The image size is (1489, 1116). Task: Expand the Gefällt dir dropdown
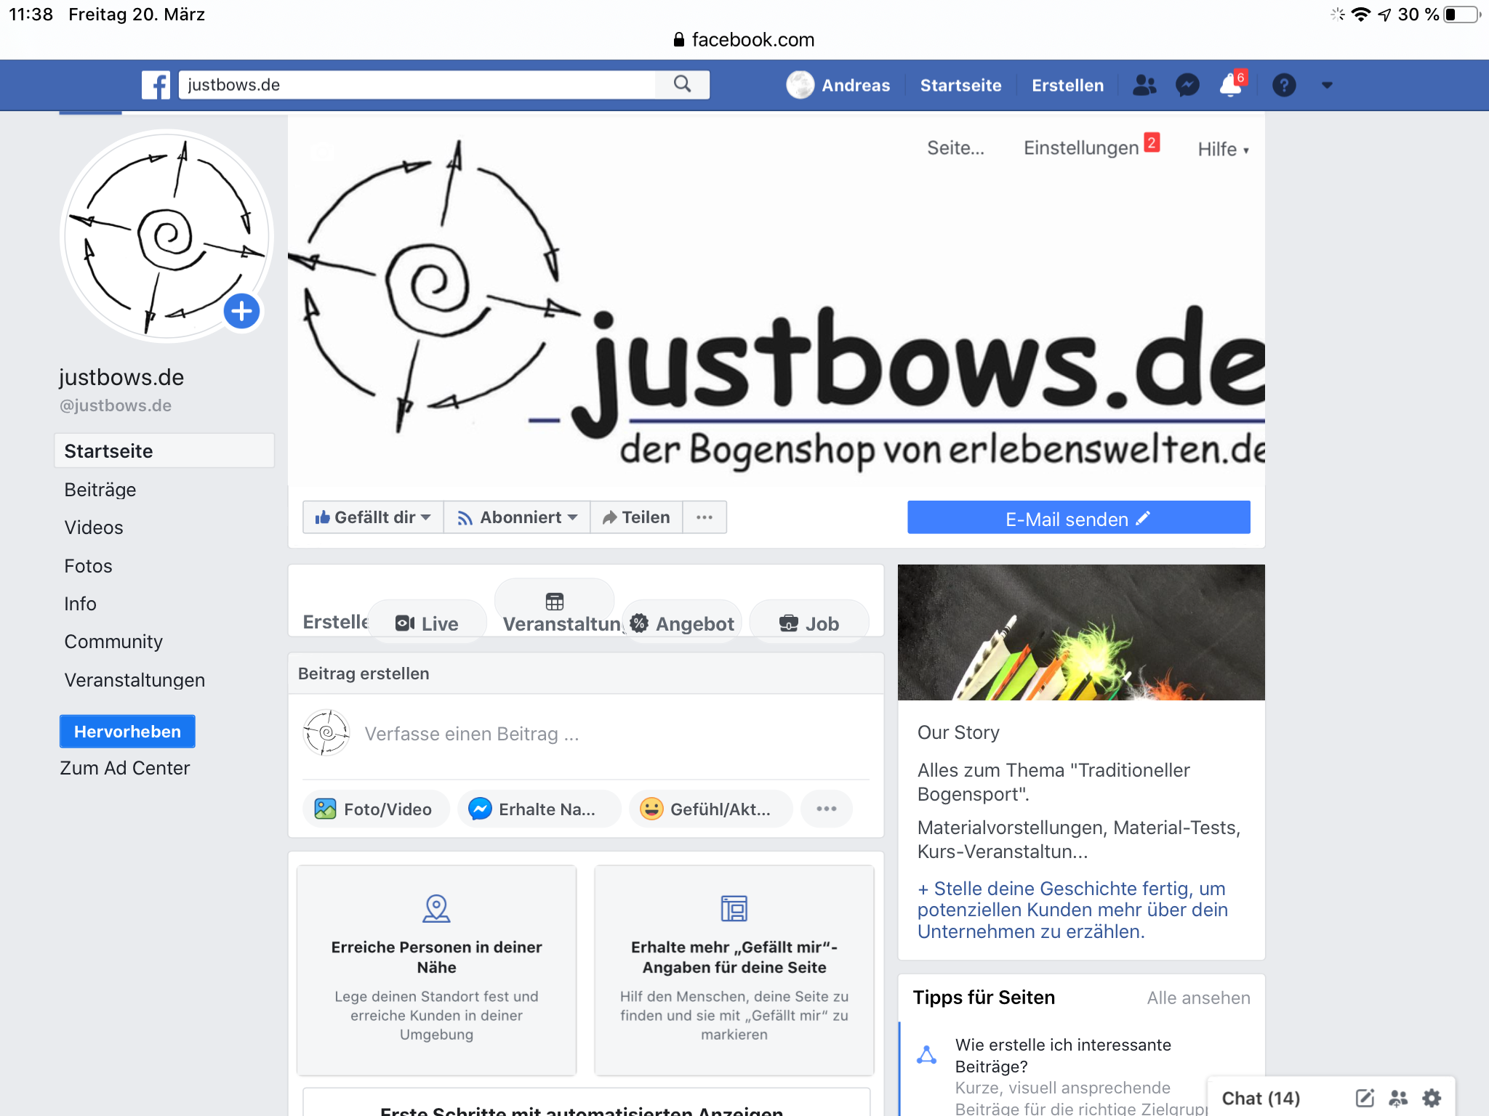(373, 517)
